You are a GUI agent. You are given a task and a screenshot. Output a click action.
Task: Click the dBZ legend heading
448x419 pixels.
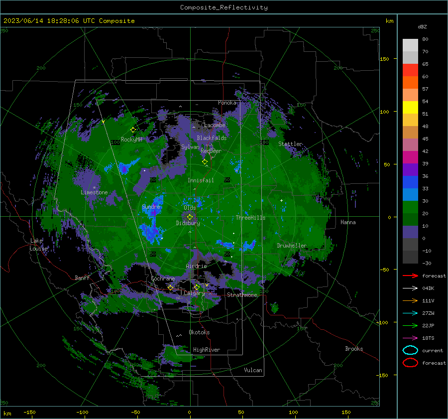point(422,26)
